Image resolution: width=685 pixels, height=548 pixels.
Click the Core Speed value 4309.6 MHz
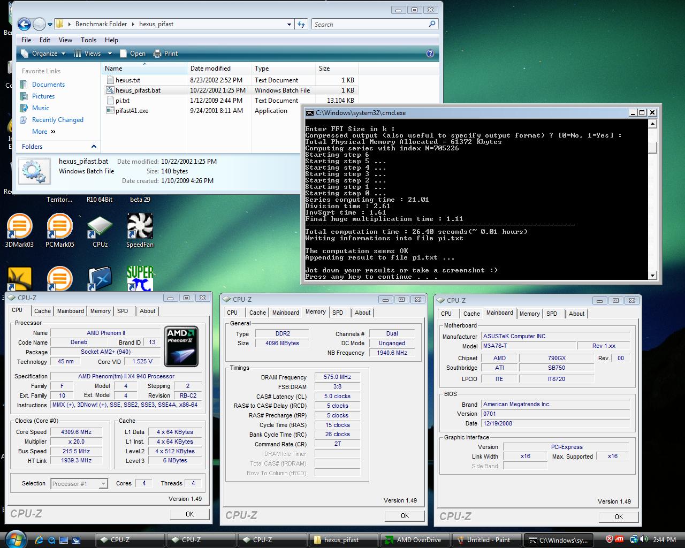[77, 432]
